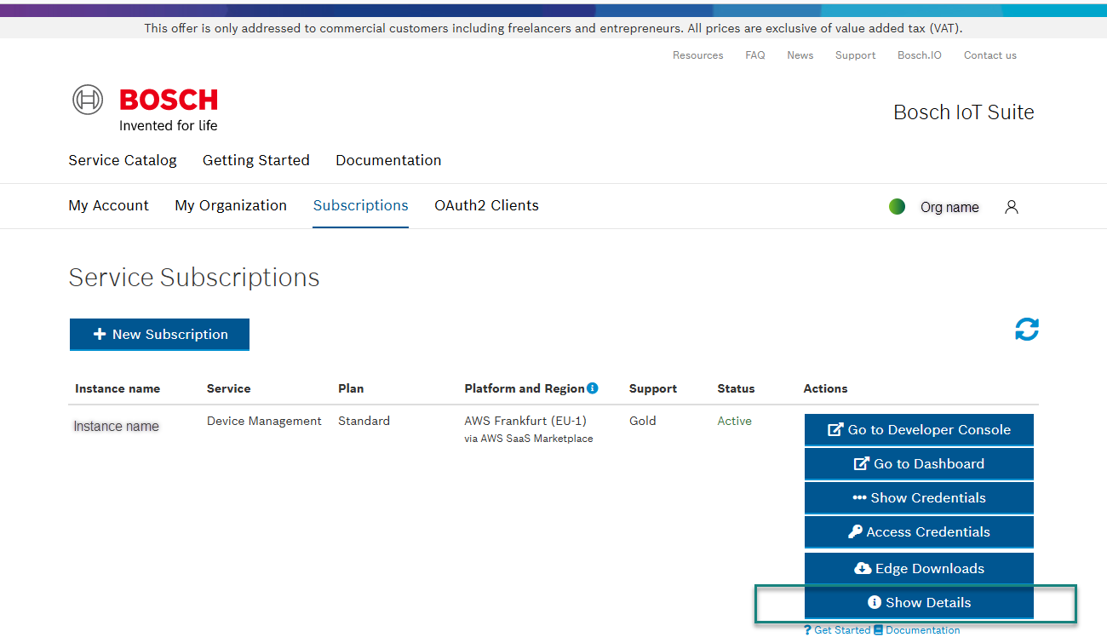Click the Show Credentials button

tap(919, 498)
